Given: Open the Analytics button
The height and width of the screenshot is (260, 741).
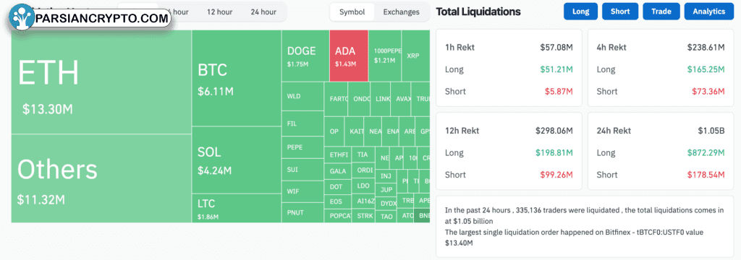Looking at the screenshot, I should point(709,12).
